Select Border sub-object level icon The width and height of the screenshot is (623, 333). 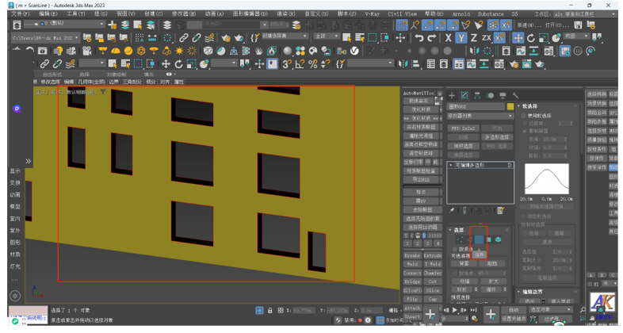coord(479,239)
